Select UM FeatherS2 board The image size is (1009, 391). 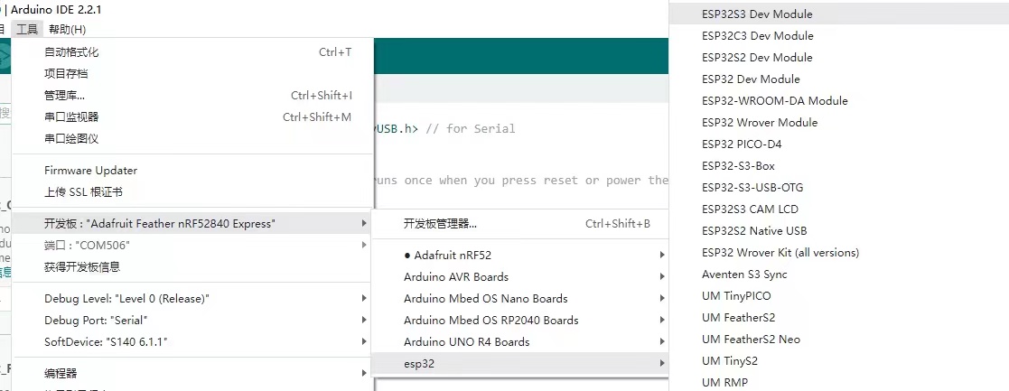coord(839,318)
